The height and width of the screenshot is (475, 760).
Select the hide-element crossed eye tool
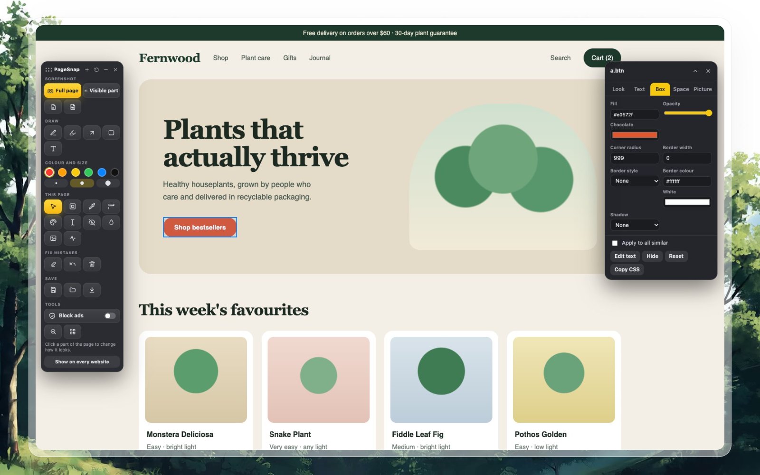92,222
